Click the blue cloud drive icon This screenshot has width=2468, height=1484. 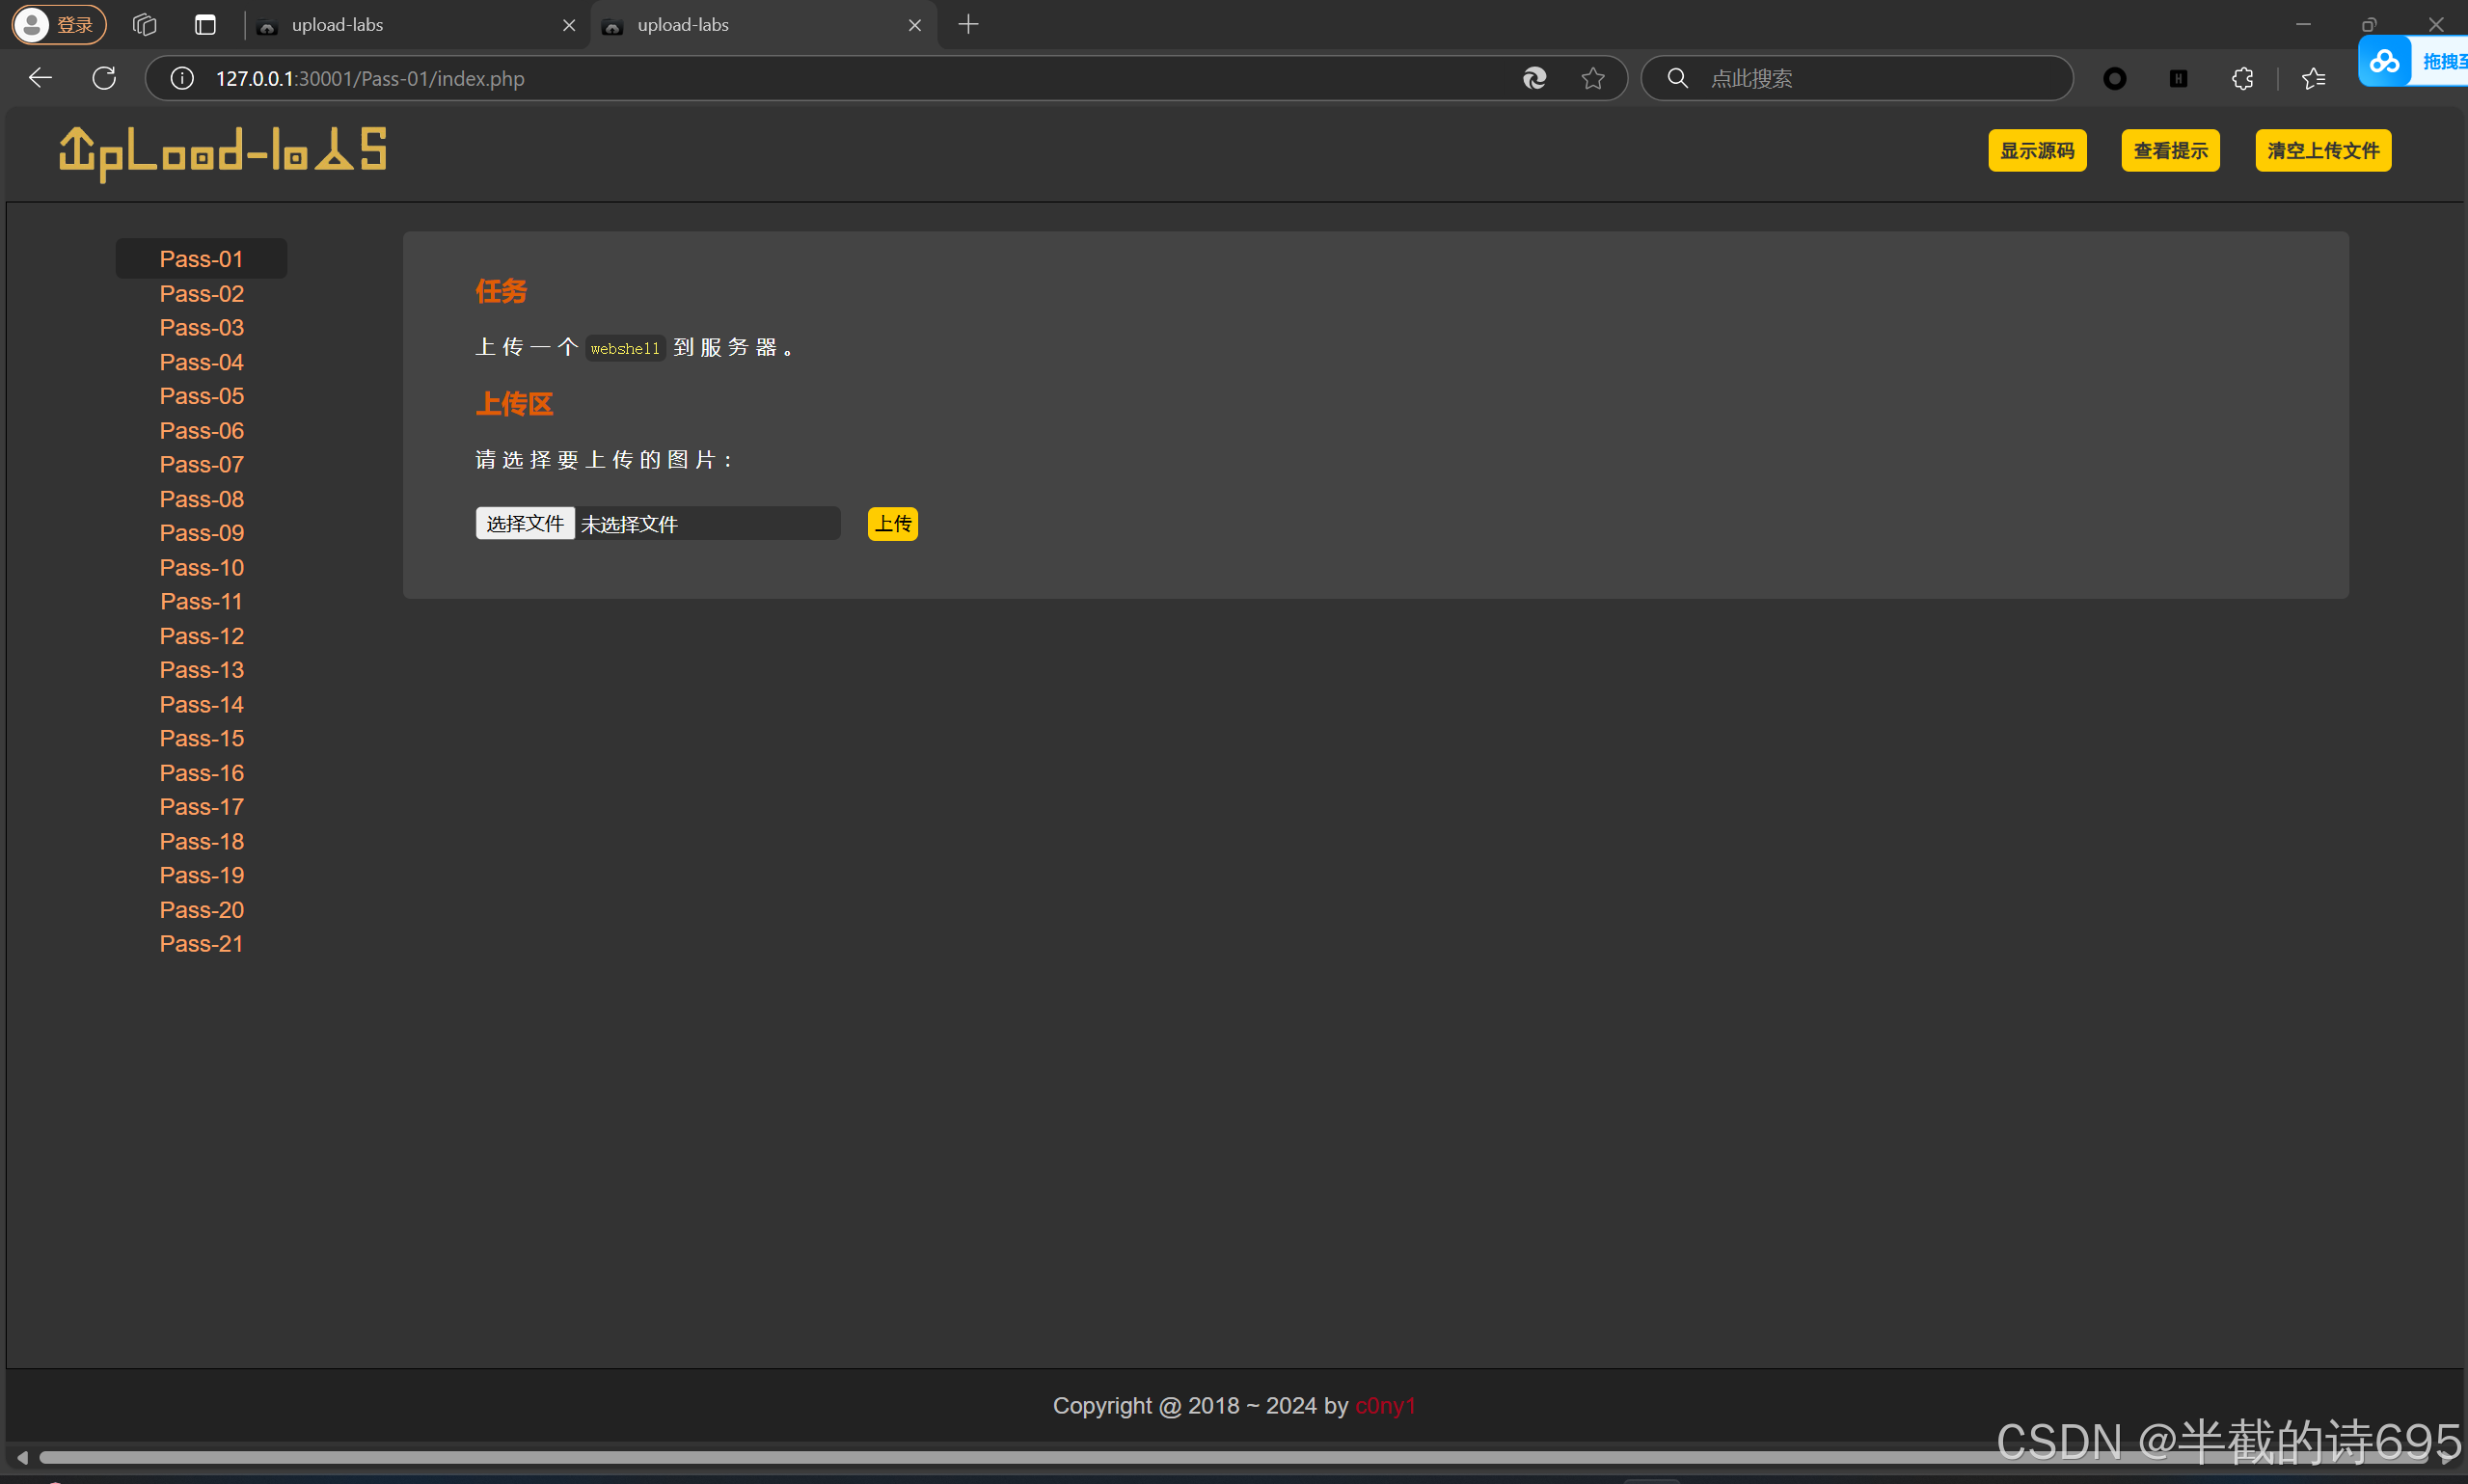pyautogui.click(x=2385, y=61)
